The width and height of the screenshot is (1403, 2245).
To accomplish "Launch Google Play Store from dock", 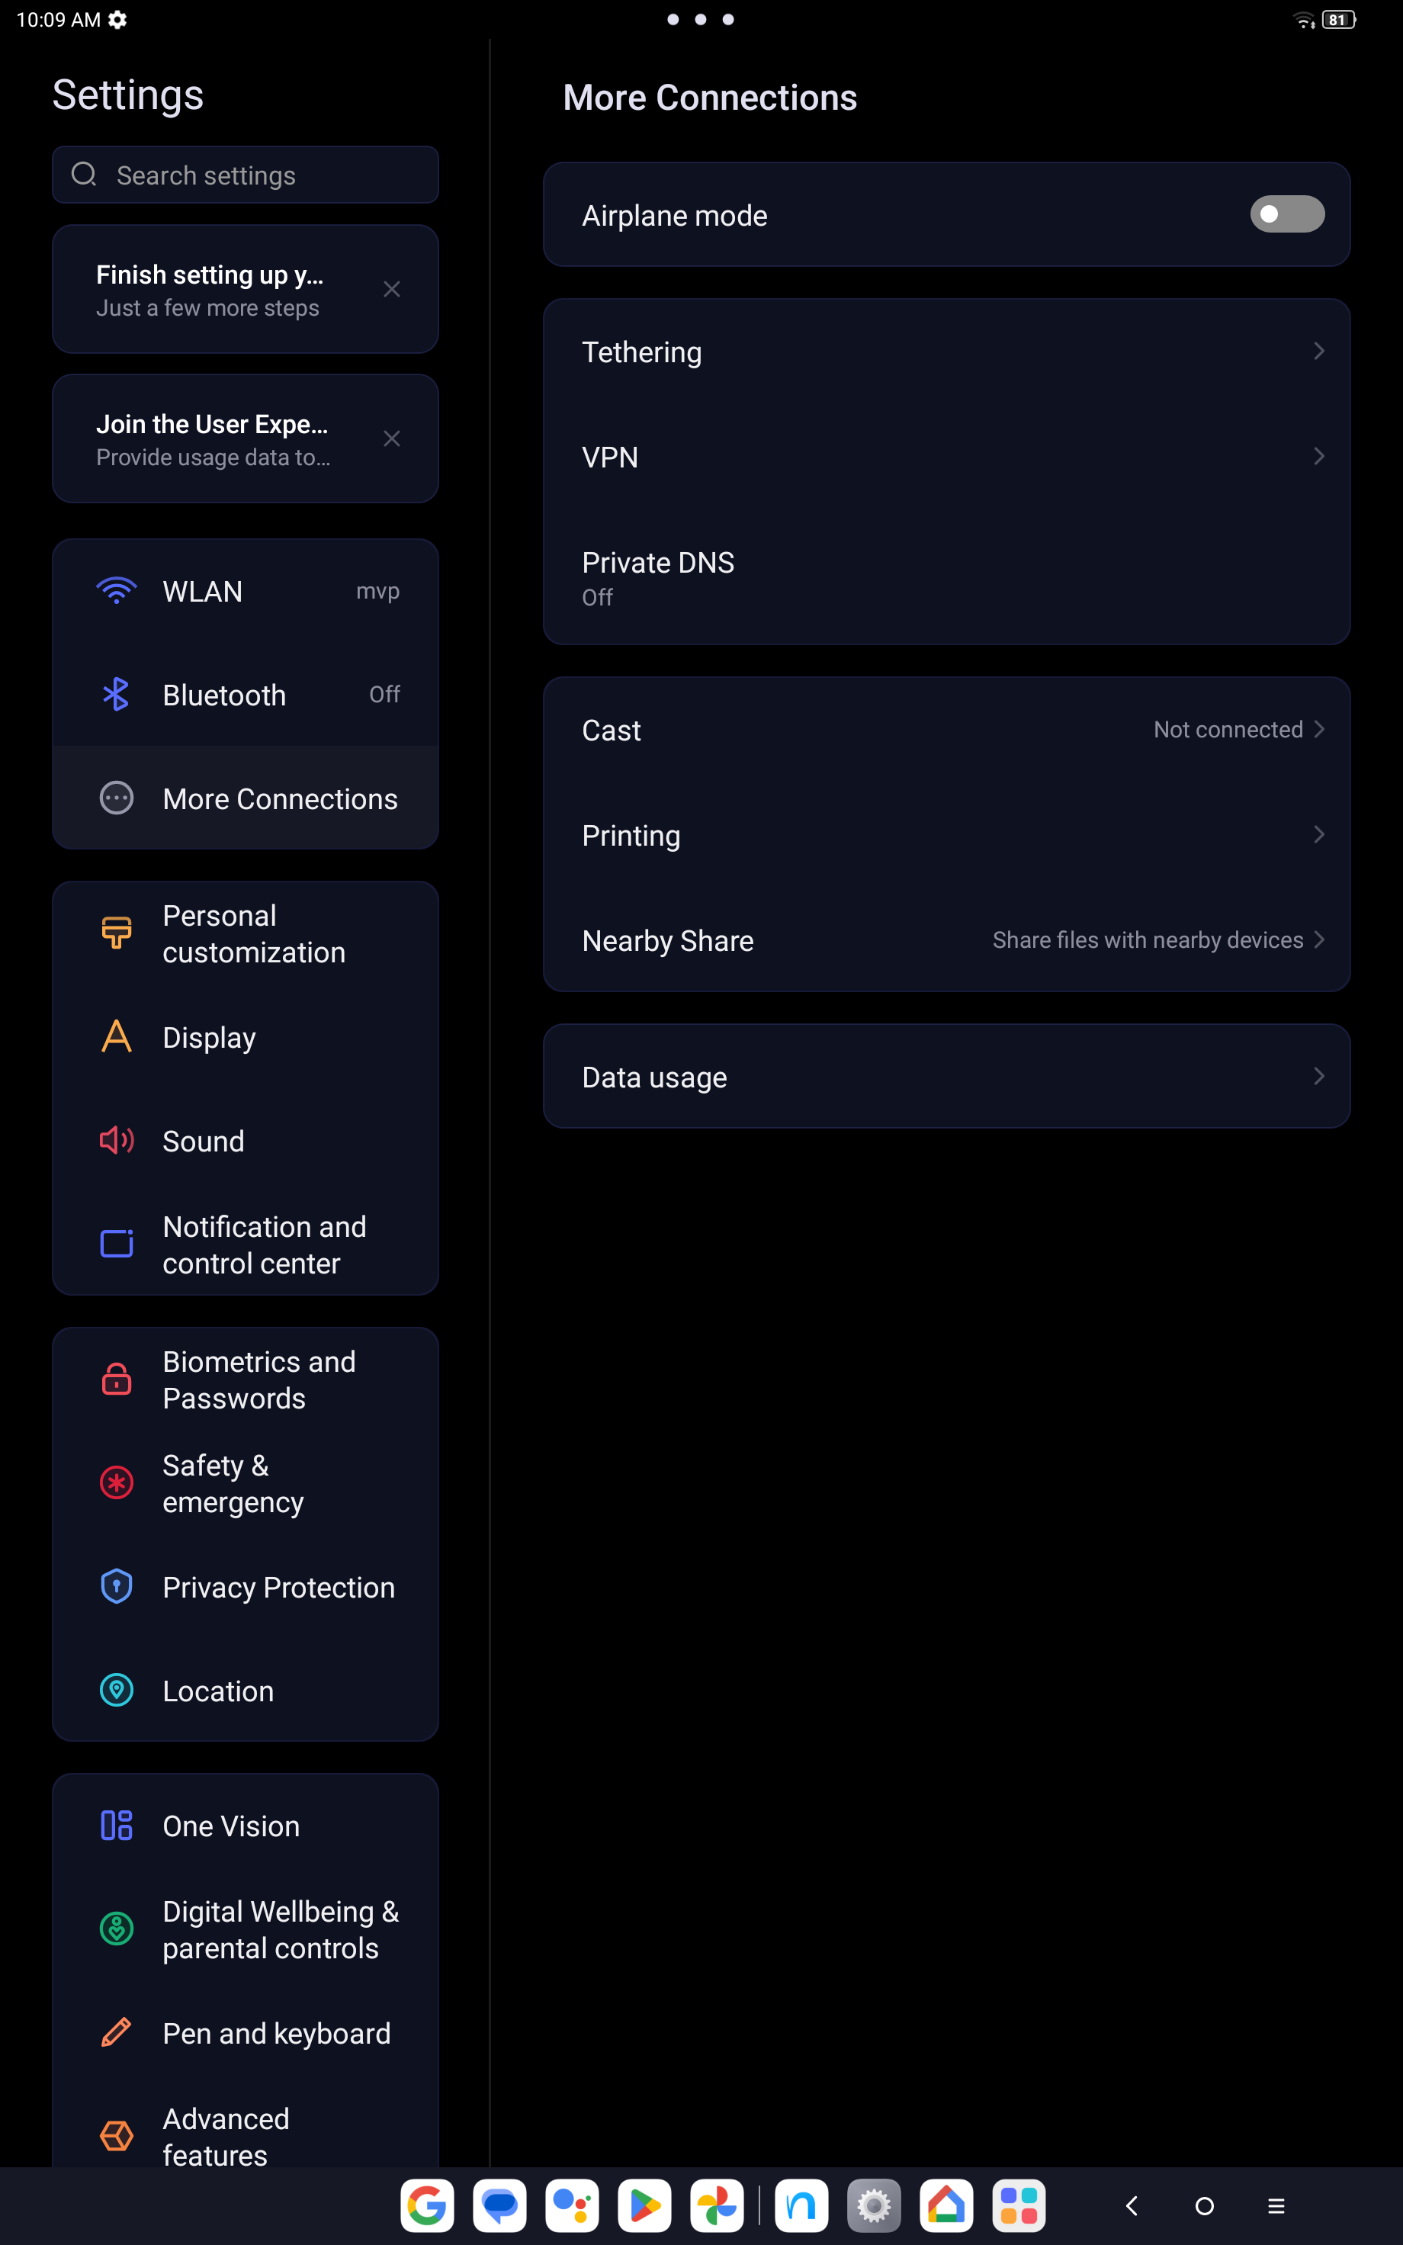I will pyautogui.click(x=645, y=2206).
